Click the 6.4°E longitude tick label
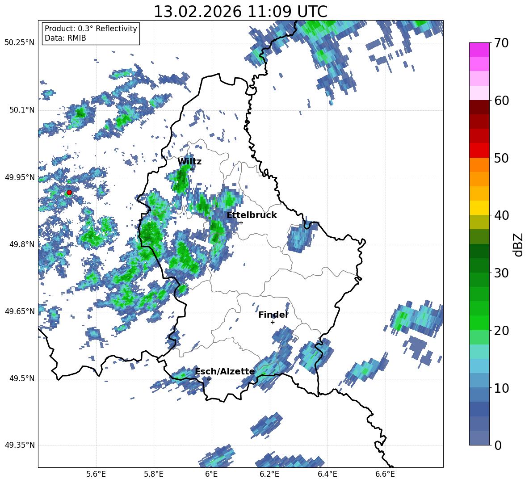Screen dimensions: 529x483 tap(327, 474)
